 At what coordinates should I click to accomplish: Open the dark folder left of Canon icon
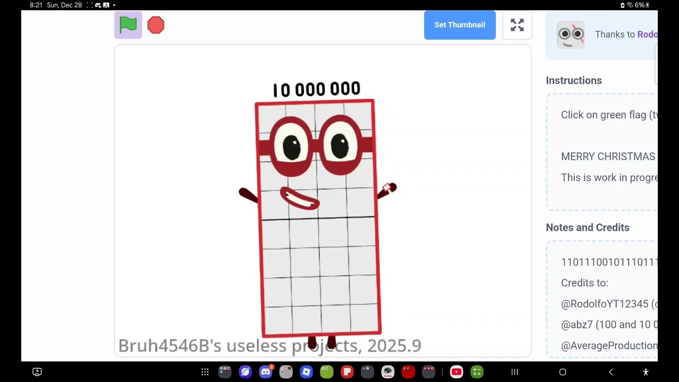pyautogui.click(x=367, y=372)
